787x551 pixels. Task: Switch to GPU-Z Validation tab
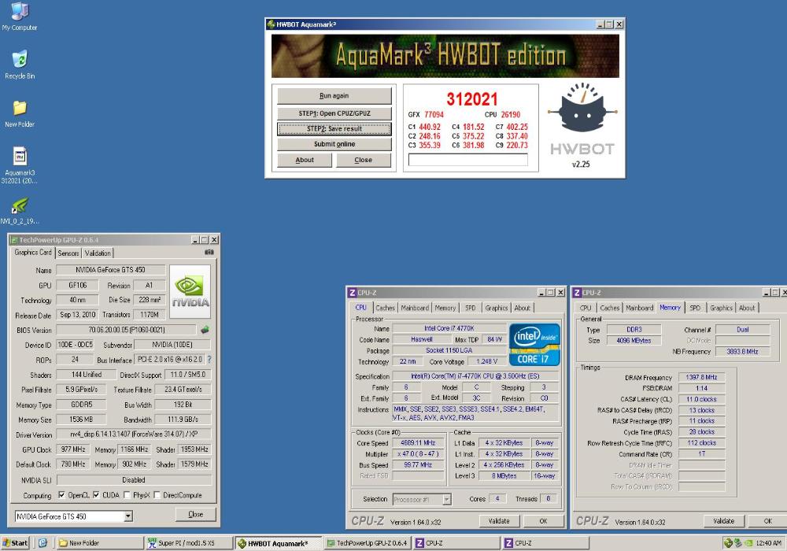click(98, 253)
